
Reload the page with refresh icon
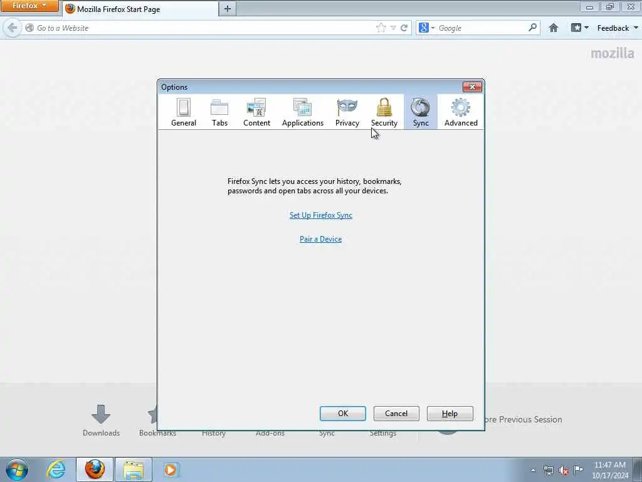(404, 28)
